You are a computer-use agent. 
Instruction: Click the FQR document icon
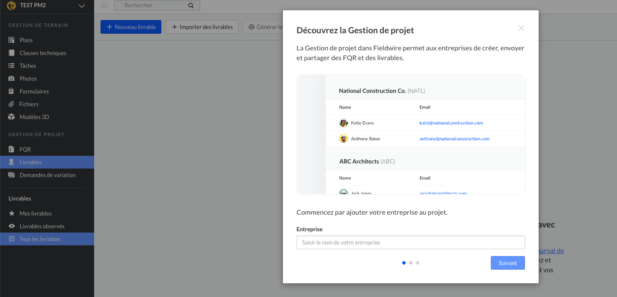coord(12,149)
